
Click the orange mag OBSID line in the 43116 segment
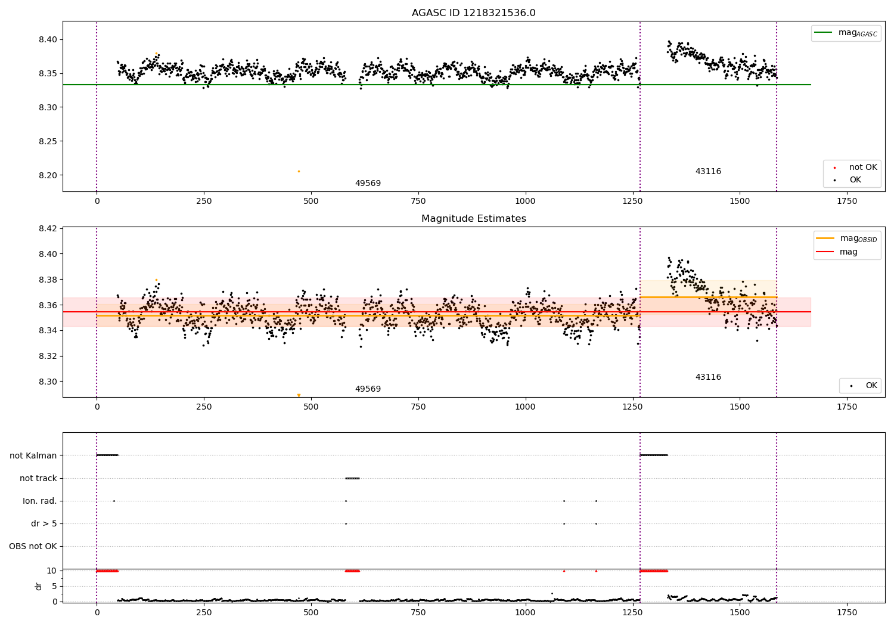(708, 297)
